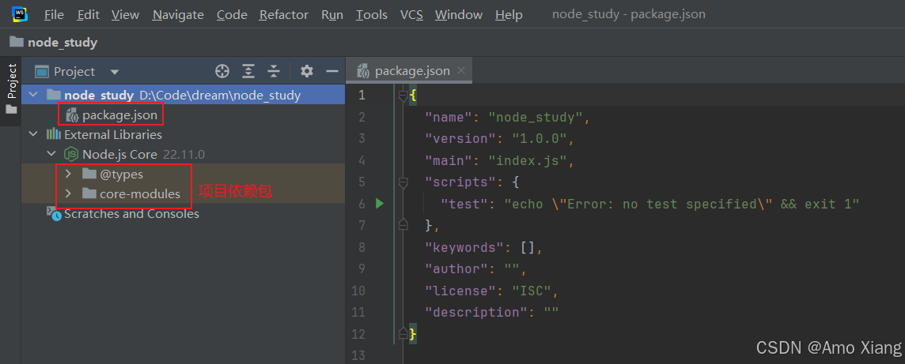Select the core-modules folder row
Image resolution: width=905 pixels, height=364 pixels.
pyautogui.click(x=184, y=194)
